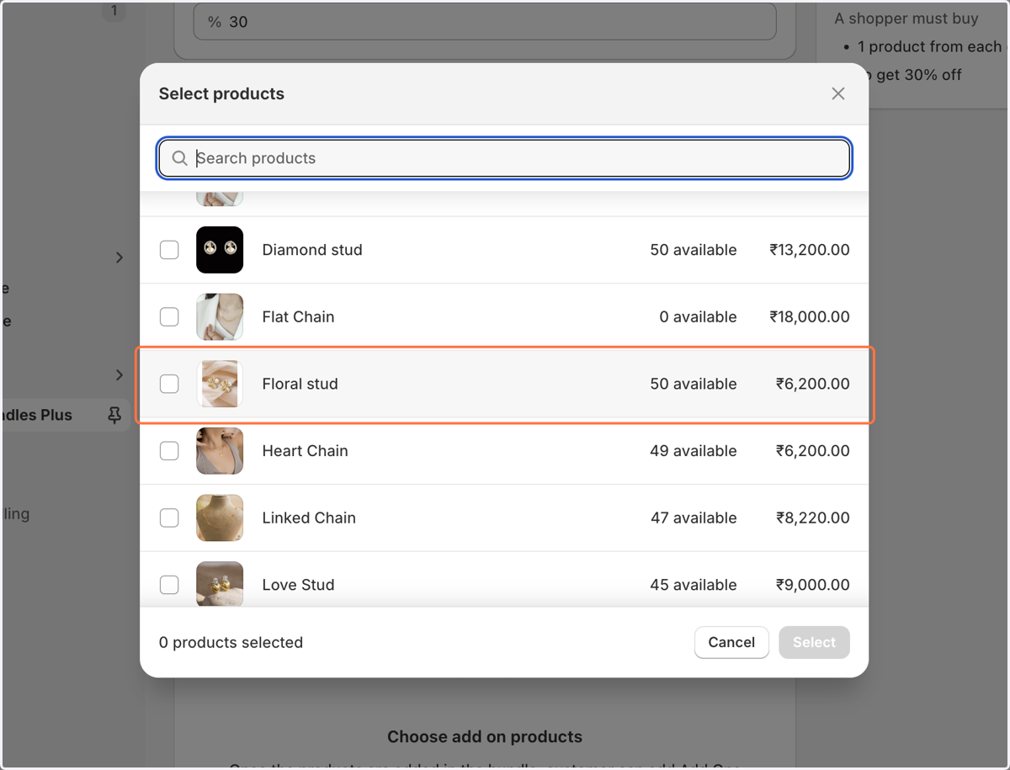
Task: Click the Floral stud product name
Action: (300, 384)
